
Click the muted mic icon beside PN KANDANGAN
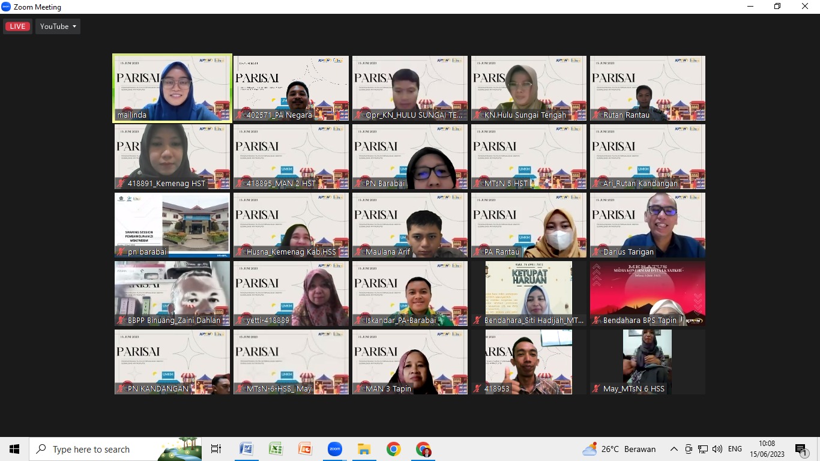point(121,388)
